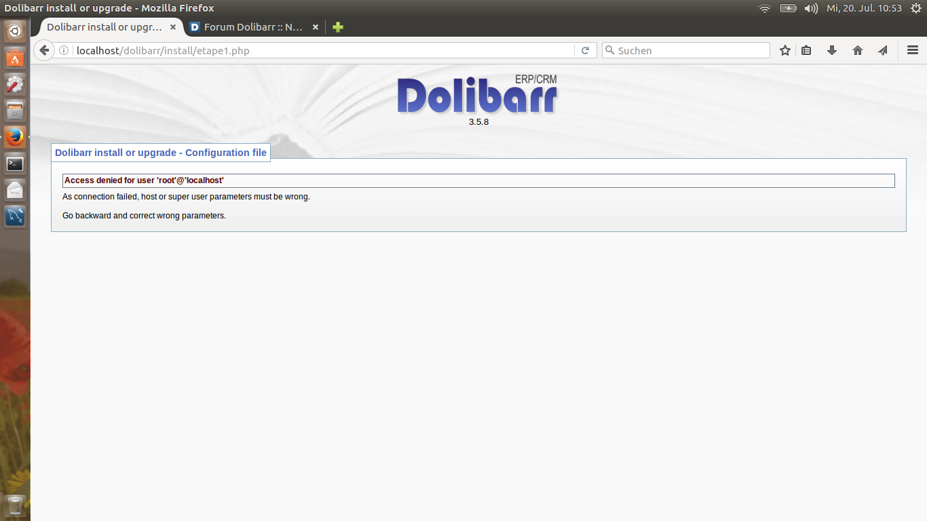This screenshot has height=521, width=927.
Task: Launch Ubuntu Software Center from dock
Action: (x=15, y=58)
